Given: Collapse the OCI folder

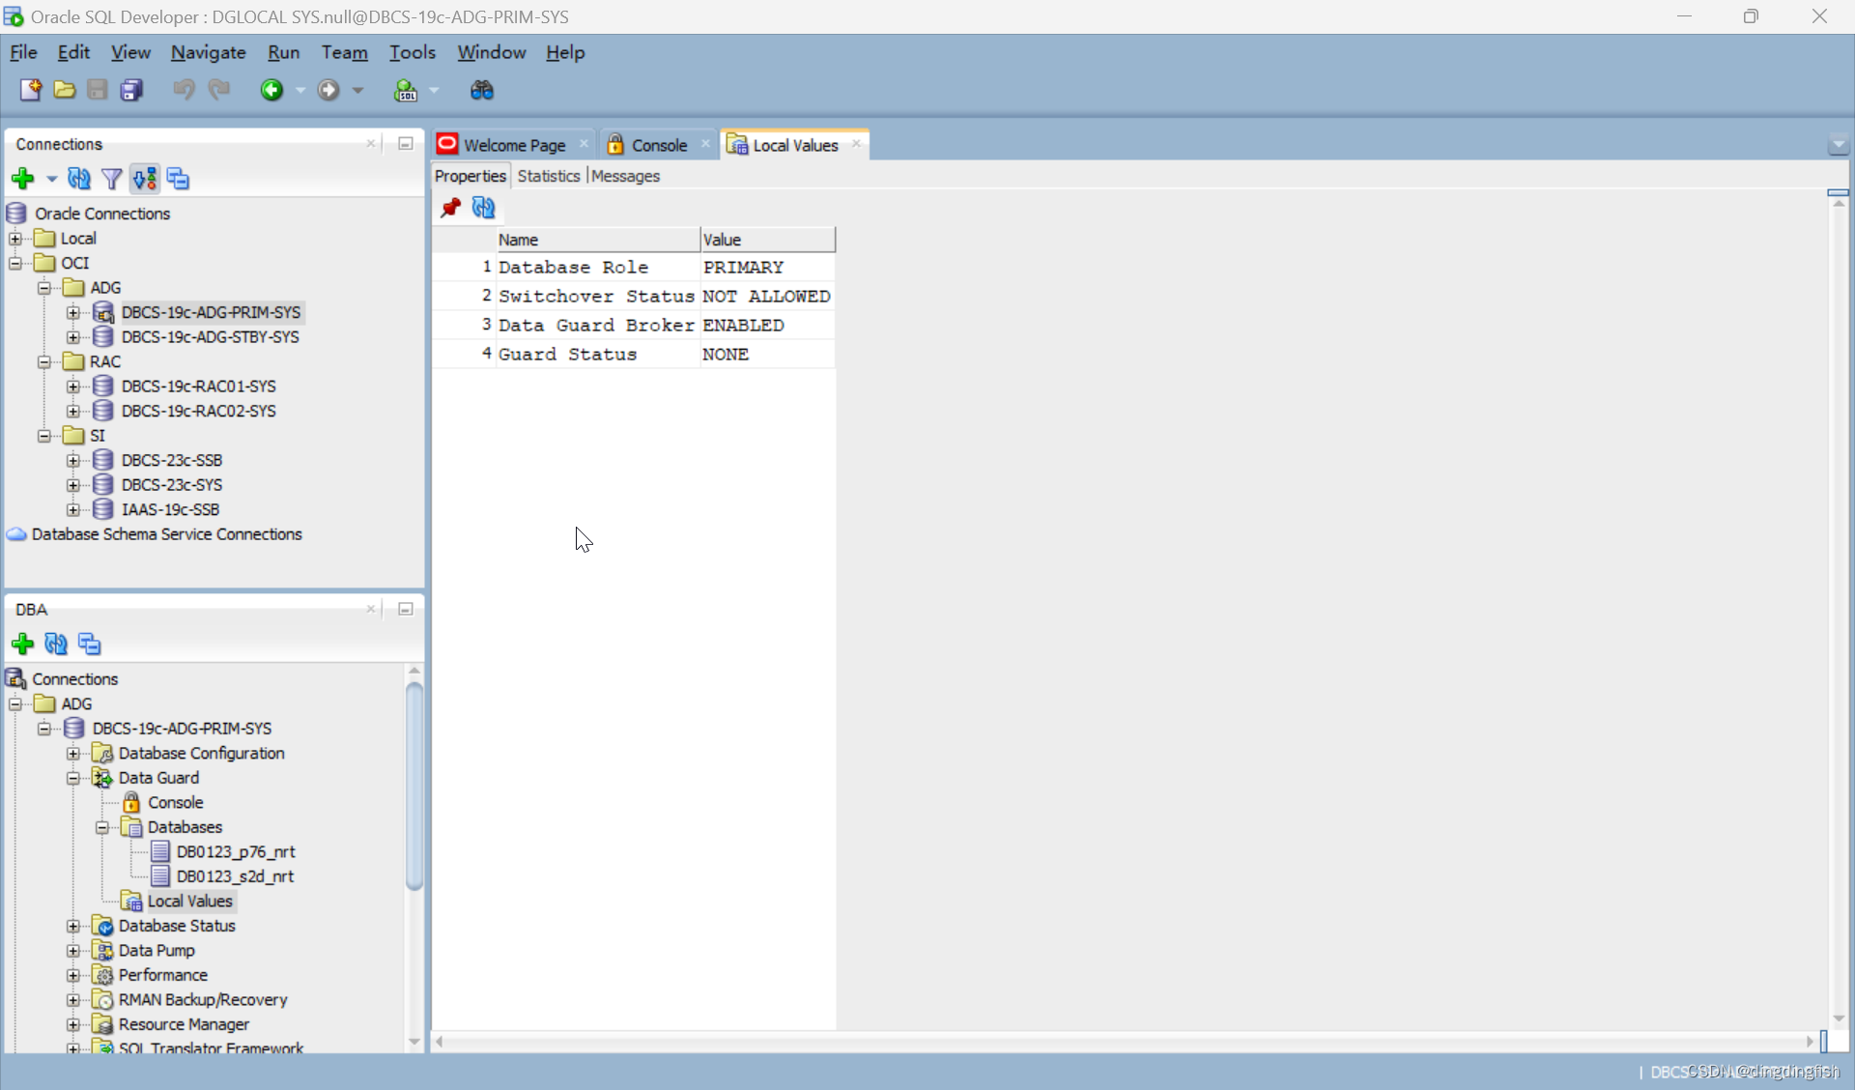Looking at the screenshot, I should 15,263.
